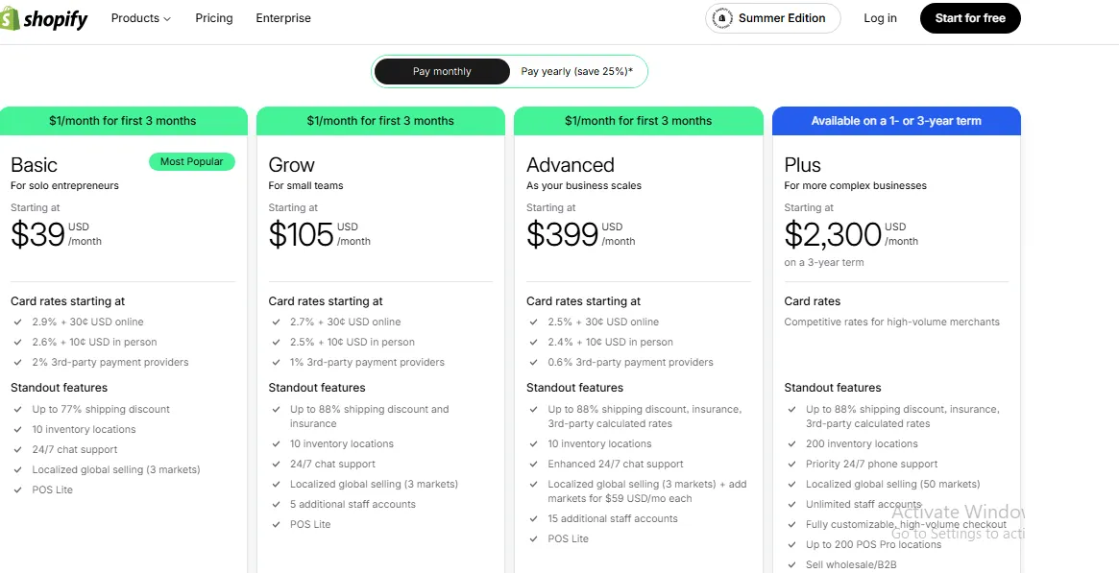Open the Summer Edition button

tap(773, 18)
